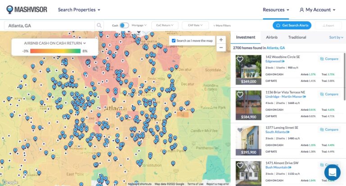Click heart icon on 1136 Briar Vista listing

(x=240, y=95)
